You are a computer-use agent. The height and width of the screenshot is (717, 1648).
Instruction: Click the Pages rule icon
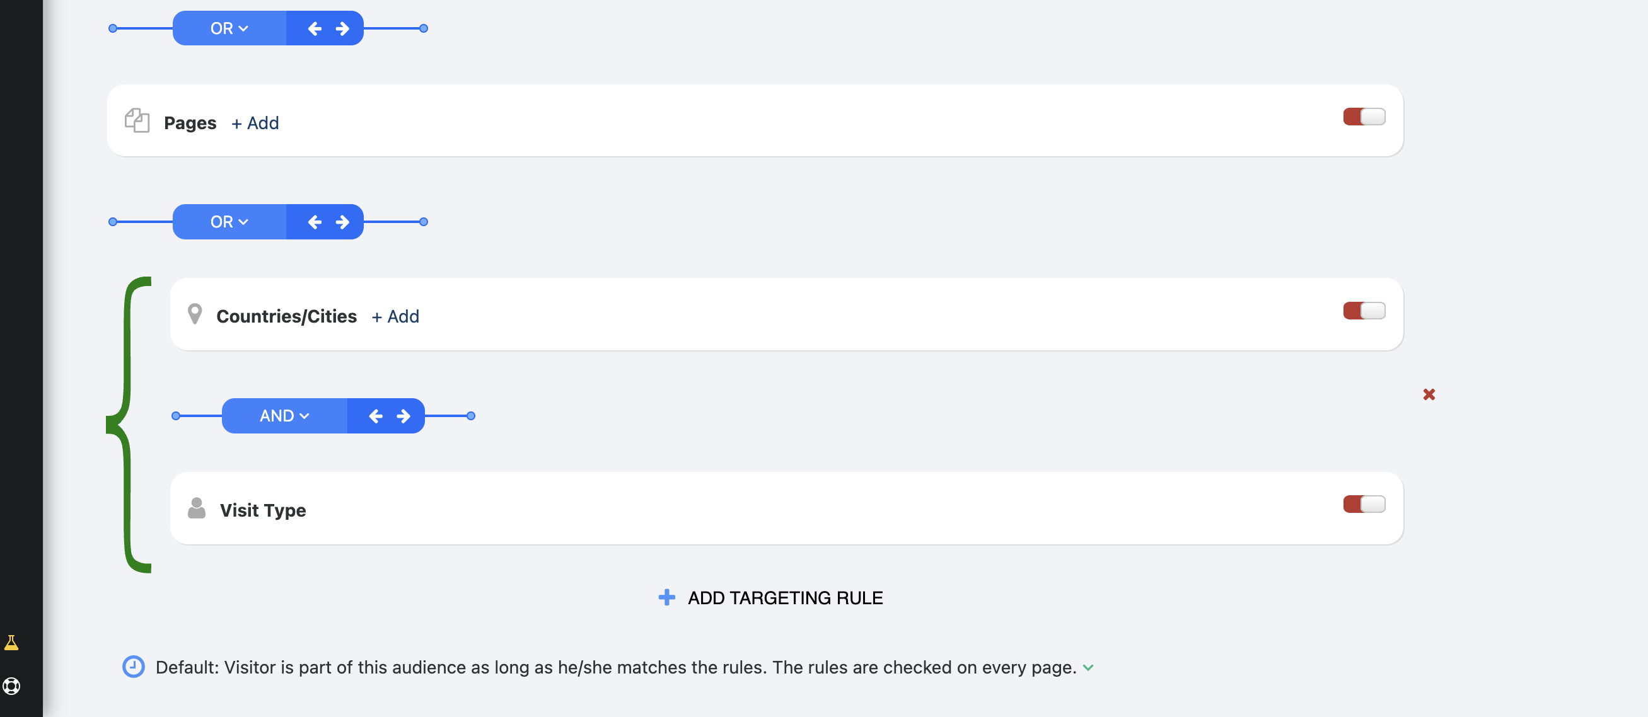(137, 120)
